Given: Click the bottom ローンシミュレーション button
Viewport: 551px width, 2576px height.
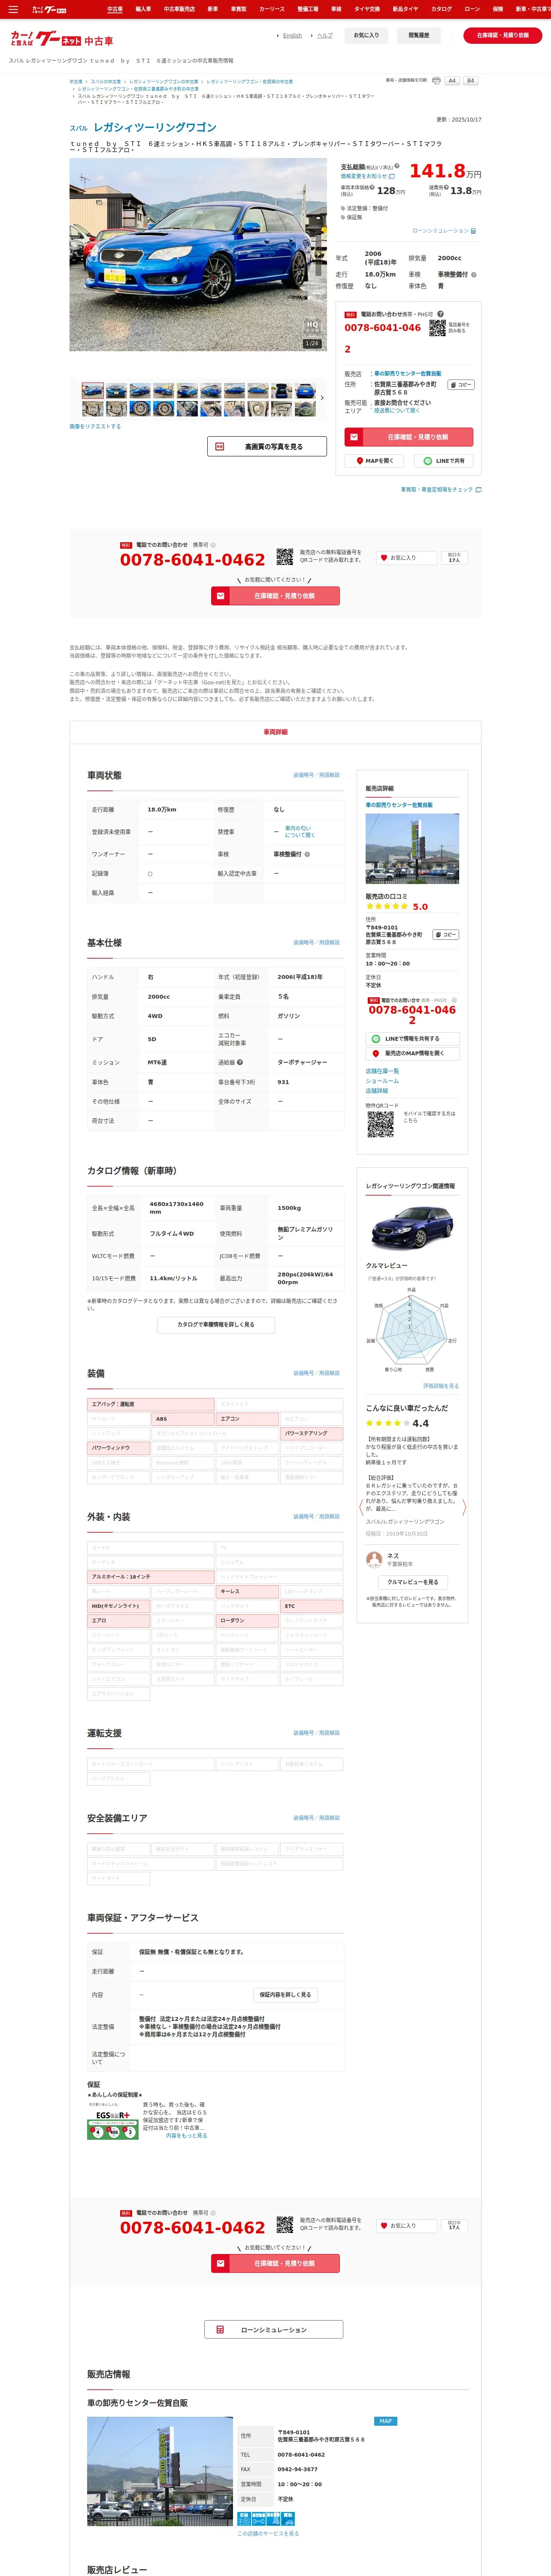Looking at the screenshot, I should 274,2329.
